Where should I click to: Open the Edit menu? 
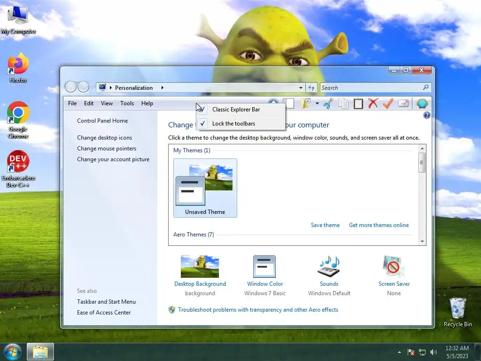89,103
